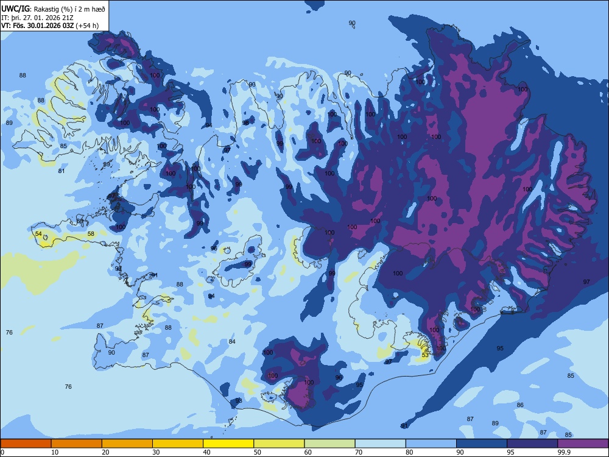Click the legend tick label '0'

[2, 452]
